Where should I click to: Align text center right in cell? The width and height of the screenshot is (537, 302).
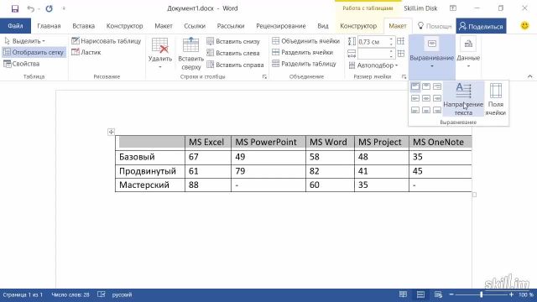(x=437, y=99)
